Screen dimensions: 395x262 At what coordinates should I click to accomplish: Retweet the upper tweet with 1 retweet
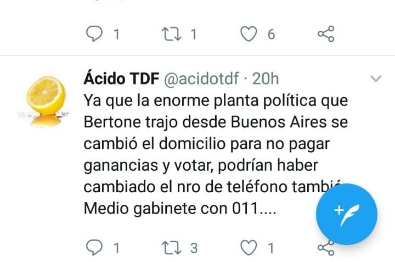[x=171, y=34]
